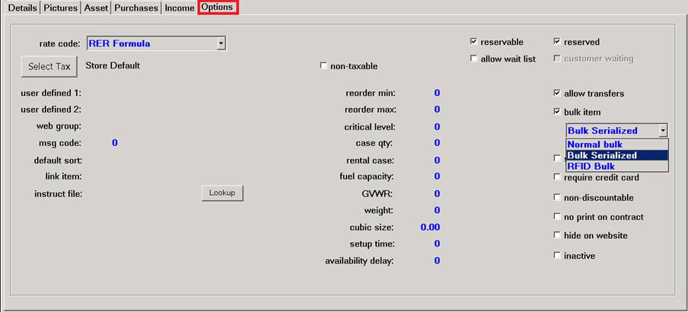
Task: Open the rate code dropdown arrow
Action: coord(221,43)
